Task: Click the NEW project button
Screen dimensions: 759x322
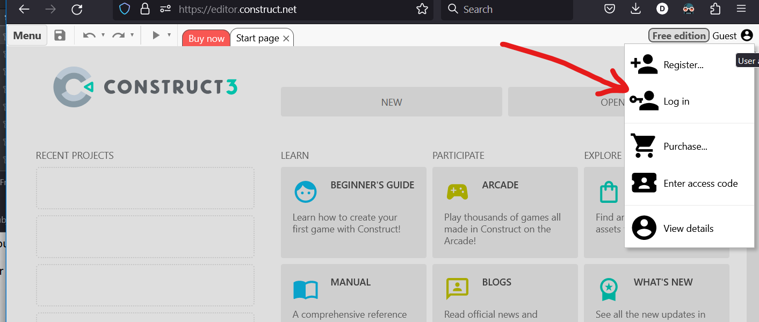Action: point(391,101)
